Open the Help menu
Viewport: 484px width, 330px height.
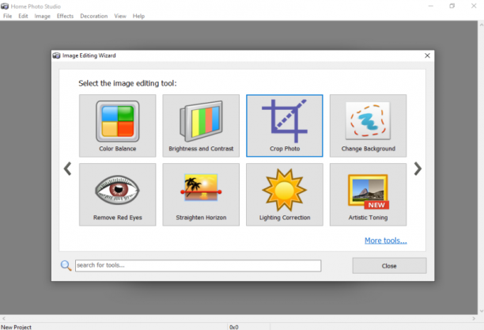[138, 16]
